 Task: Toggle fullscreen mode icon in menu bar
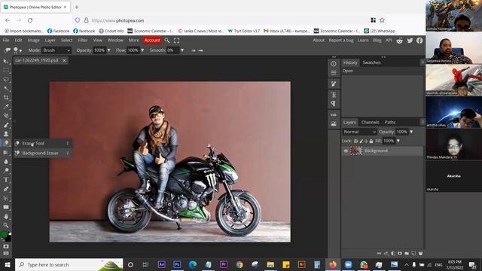click(x=176, y=40)
